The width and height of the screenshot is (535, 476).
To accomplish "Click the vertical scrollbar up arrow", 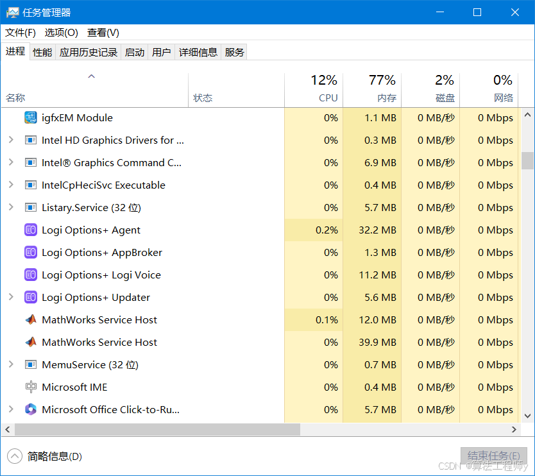I will point(527,115).
